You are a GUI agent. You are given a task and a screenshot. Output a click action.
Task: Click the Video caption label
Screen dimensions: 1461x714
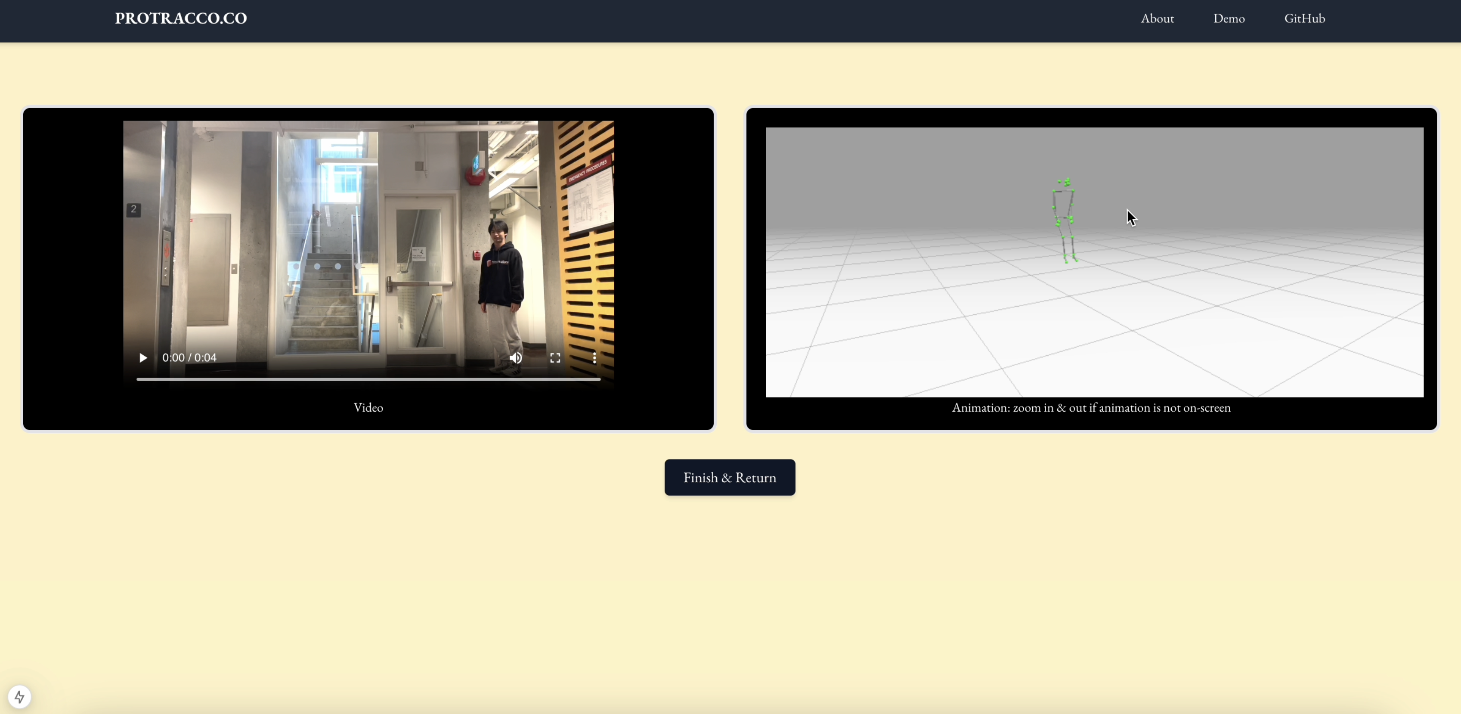click(368, 407)
